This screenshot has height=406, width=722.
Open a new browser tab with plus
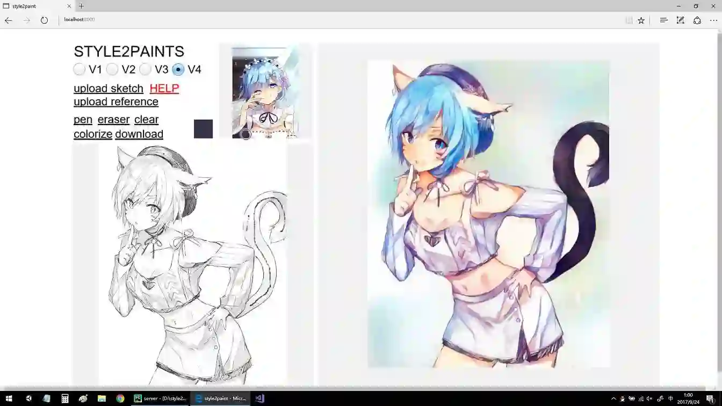tap(82, 6)
